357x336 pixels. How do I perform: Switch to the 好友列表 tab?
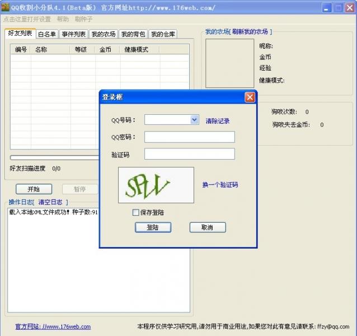20,33
